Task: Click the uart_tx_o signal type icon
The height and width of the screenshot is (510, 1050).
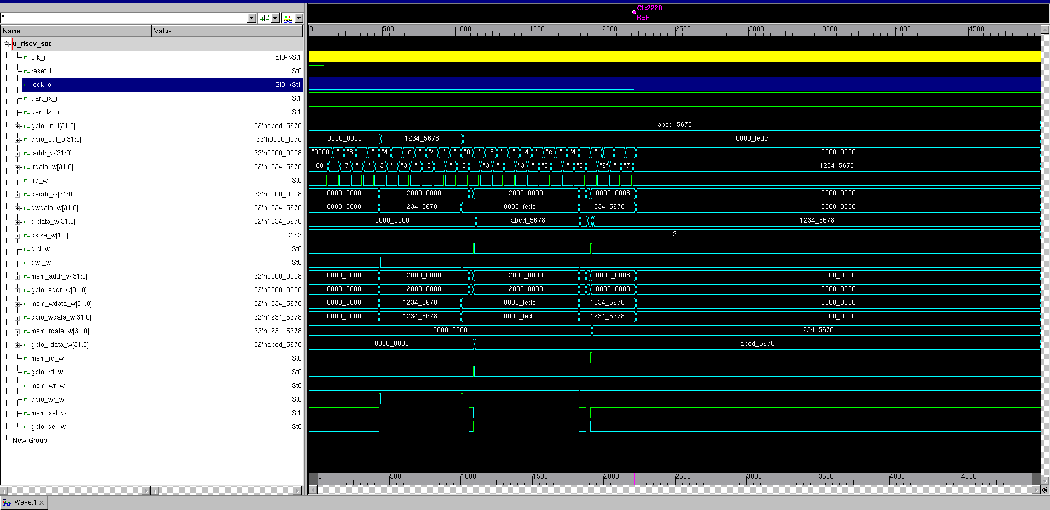Action: click(26, 112)
